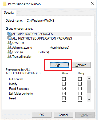Check Deny box for Read
Screen dimensions: 99x120
(x=80, y=98)
